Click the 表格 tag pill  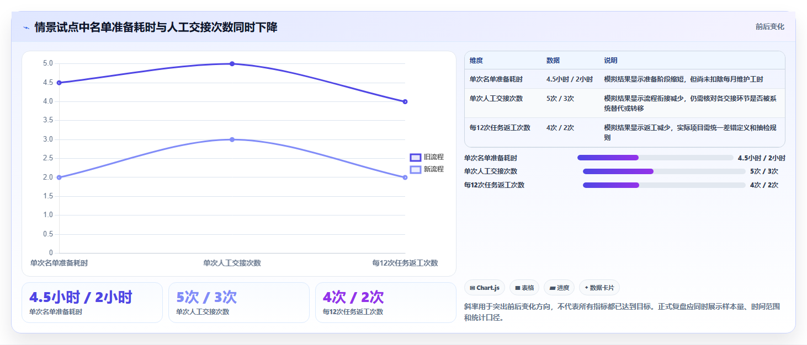coord(524,288)
